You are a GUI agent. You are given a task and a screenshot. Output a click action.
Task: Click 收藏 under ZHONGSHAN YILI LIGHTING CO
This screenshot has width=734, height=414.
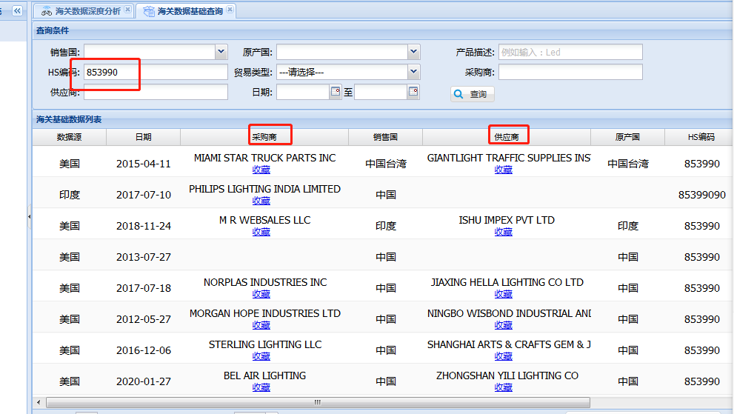(x=503, y=387)
